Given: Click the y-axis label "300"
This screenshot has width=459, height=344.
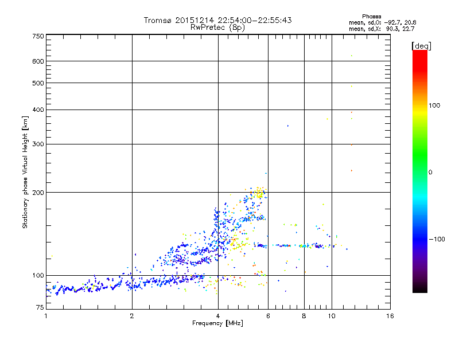Looking at the screenshot, I should [38, 144].
